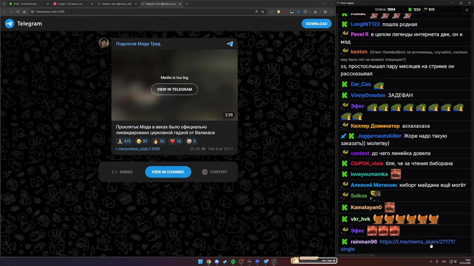Viewport: 474px width, 266px height.
Task: Click the Pavel R username in chat
Action: tap(360, 34)
